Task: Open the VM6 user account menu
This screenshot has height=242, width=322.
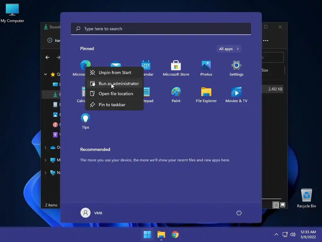Action: [92, 213]
